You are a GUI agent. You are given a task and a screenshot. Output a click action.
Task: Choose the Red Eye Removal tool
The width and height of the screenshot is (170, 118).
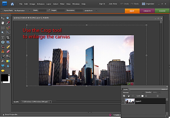(x=3, y=47)
